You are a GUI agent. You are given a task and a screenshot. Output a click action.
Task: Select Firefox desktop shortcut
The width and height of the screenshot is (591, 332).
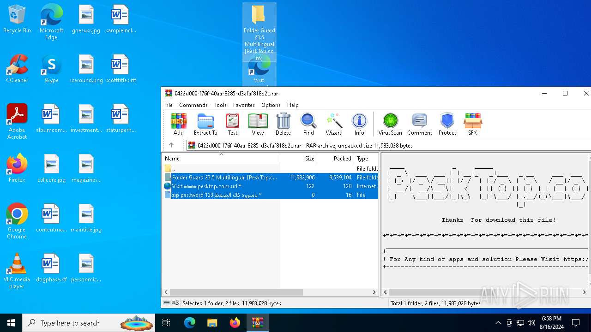(17, 168)
